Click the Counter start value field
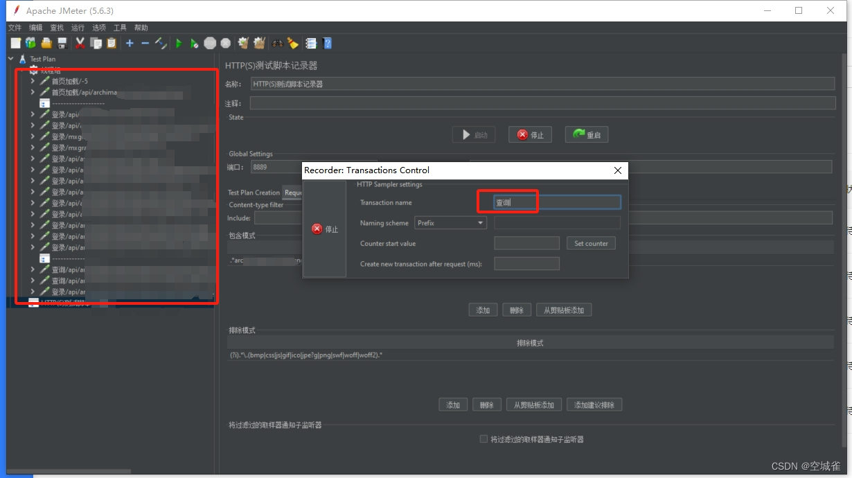Screen dimensions: 852x478 [526, 243]
